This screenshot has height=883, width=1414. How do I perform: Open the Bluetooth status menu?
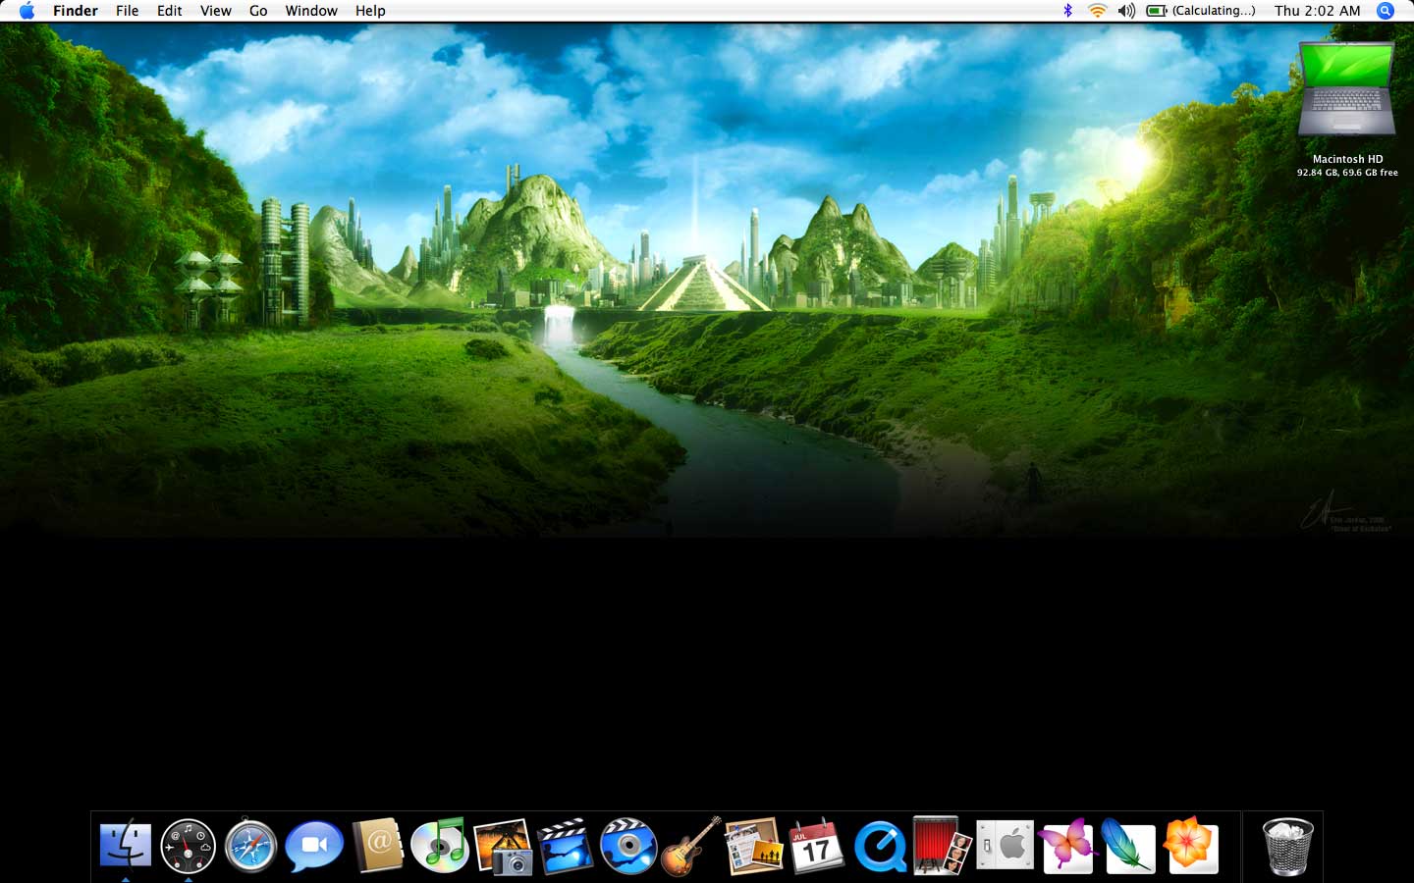tap(1067, 11)
